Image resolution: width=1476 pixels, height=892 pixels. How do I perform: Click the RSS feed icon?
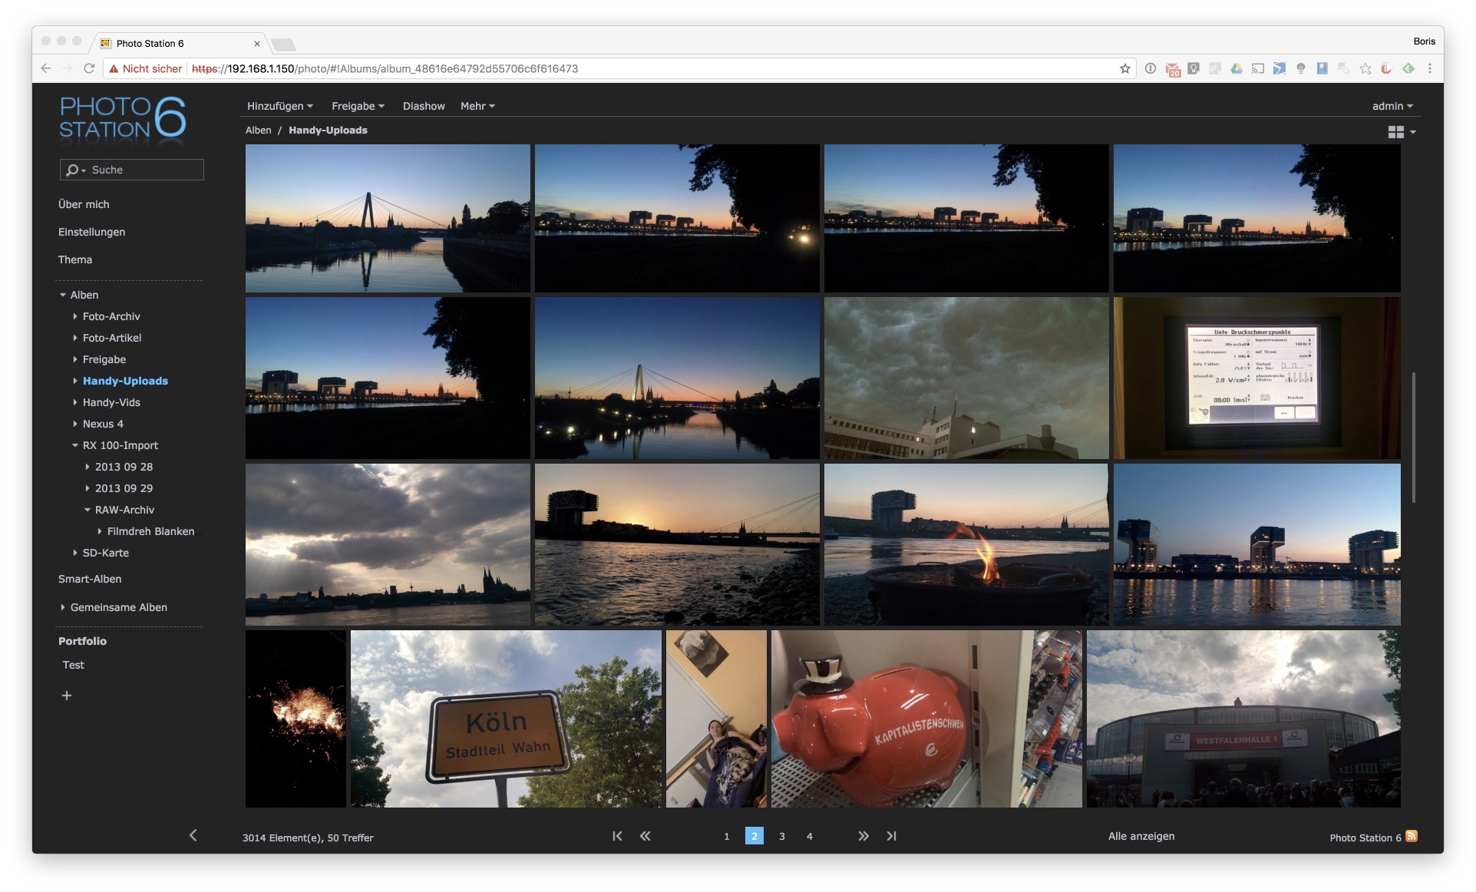pyautogui.click(x=1412, y=837)
